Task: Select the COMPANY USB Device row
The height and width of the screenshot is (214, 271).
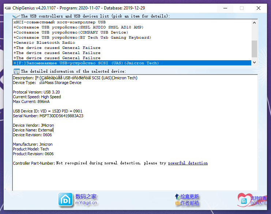Action: click(x=132, y=33)
